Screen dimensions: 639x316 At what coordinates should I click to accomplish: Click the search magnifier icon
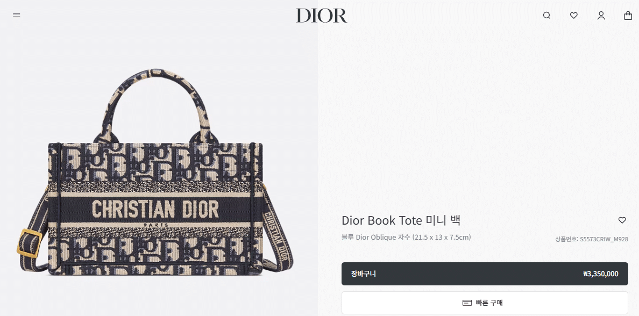point(546,16)
